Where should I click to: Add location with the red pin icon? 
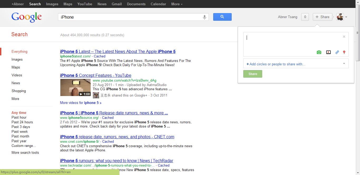click(x=344, y=52)
